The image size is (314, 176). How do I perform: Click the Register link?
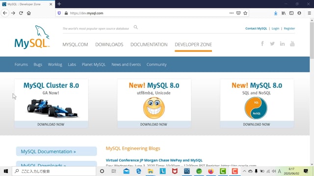[289, 28]
